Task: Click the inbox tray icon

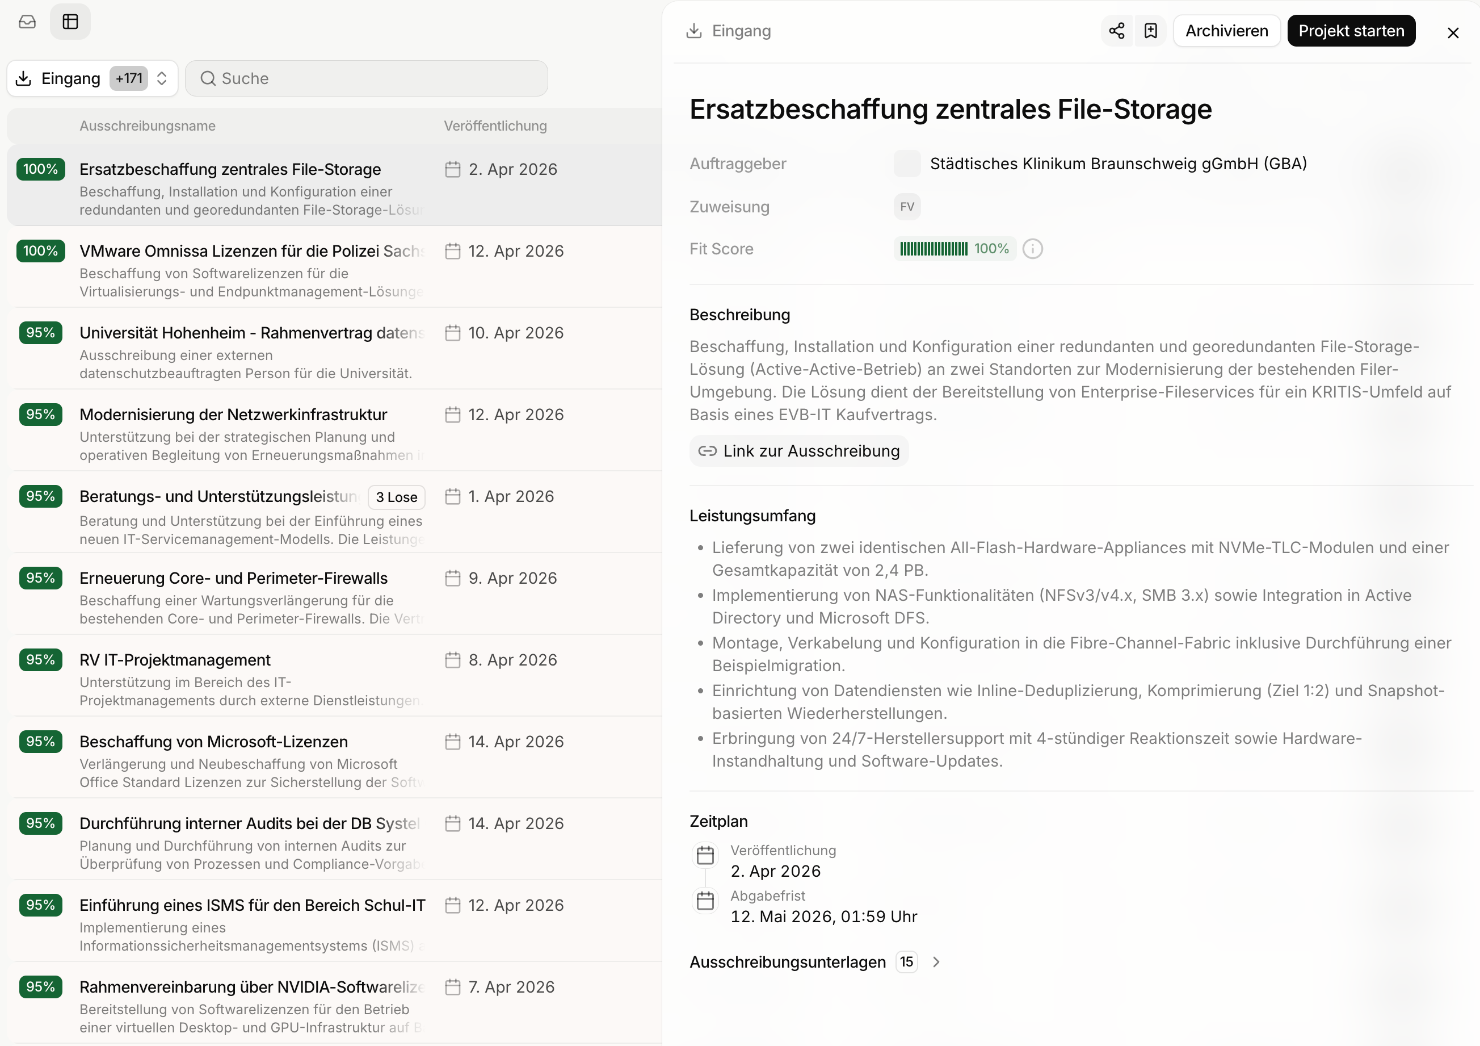Action: point(27,22)
